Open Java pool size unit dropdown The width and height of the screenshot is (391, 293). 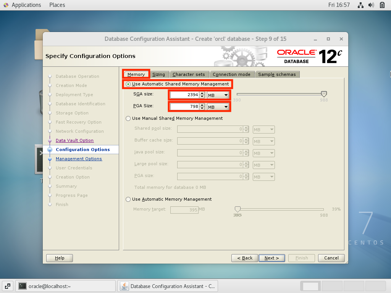(x=263, y=153)
